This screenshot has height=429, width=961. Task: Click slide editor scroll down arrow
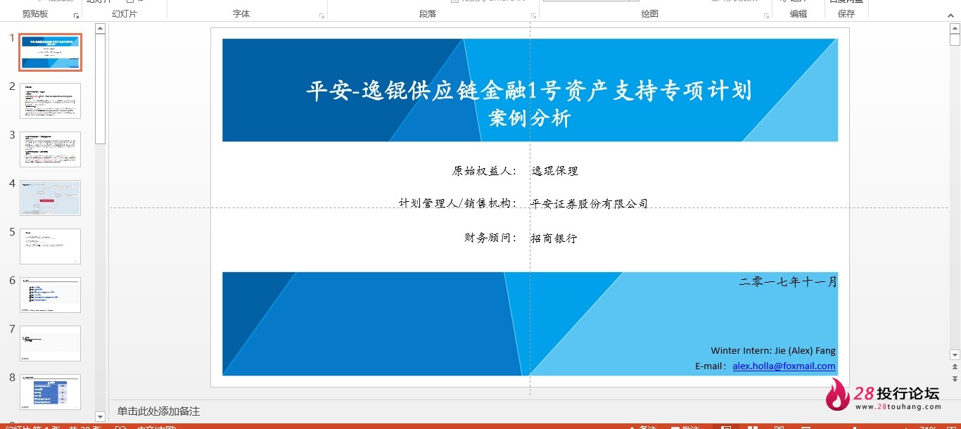pos(955,355)
